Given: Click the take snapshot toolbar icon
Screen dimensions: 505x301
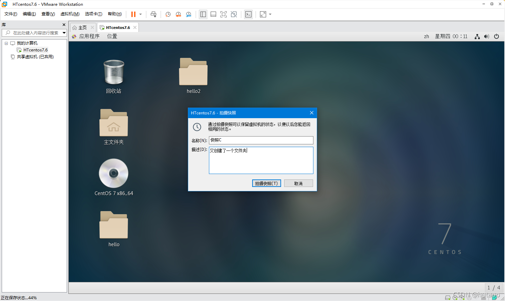Looking at the screenshot, I should 168,14.
